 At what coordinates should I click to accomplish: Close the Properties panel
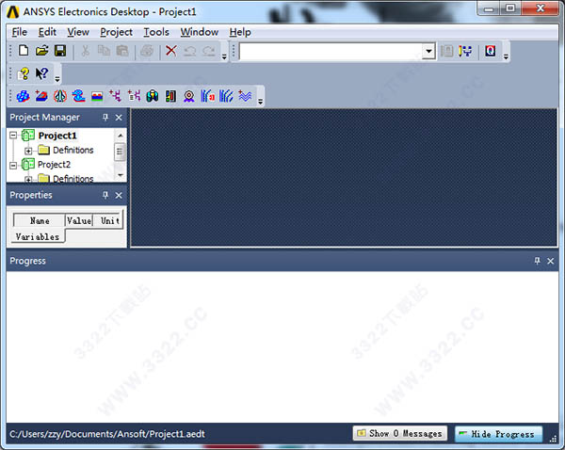[x=119, y=195]
